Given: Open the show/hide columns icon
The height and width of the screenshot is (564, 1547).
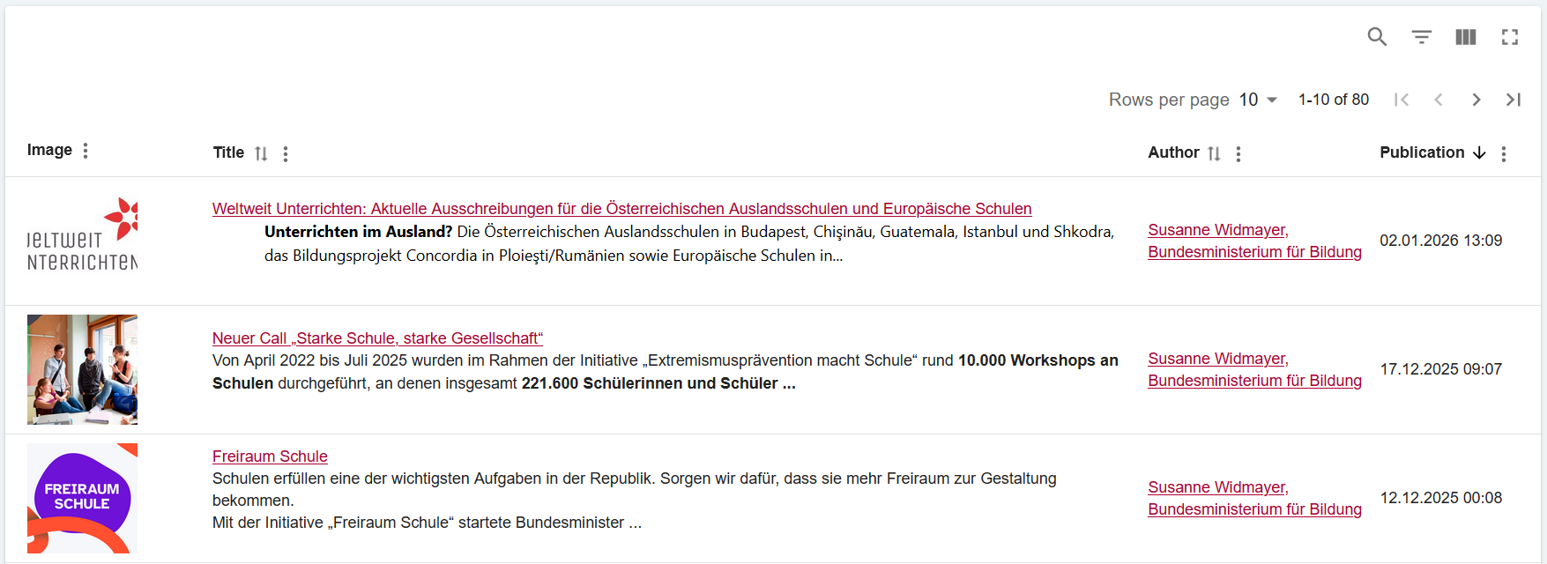Looking at the screenshot, I should coord(1466,37).
